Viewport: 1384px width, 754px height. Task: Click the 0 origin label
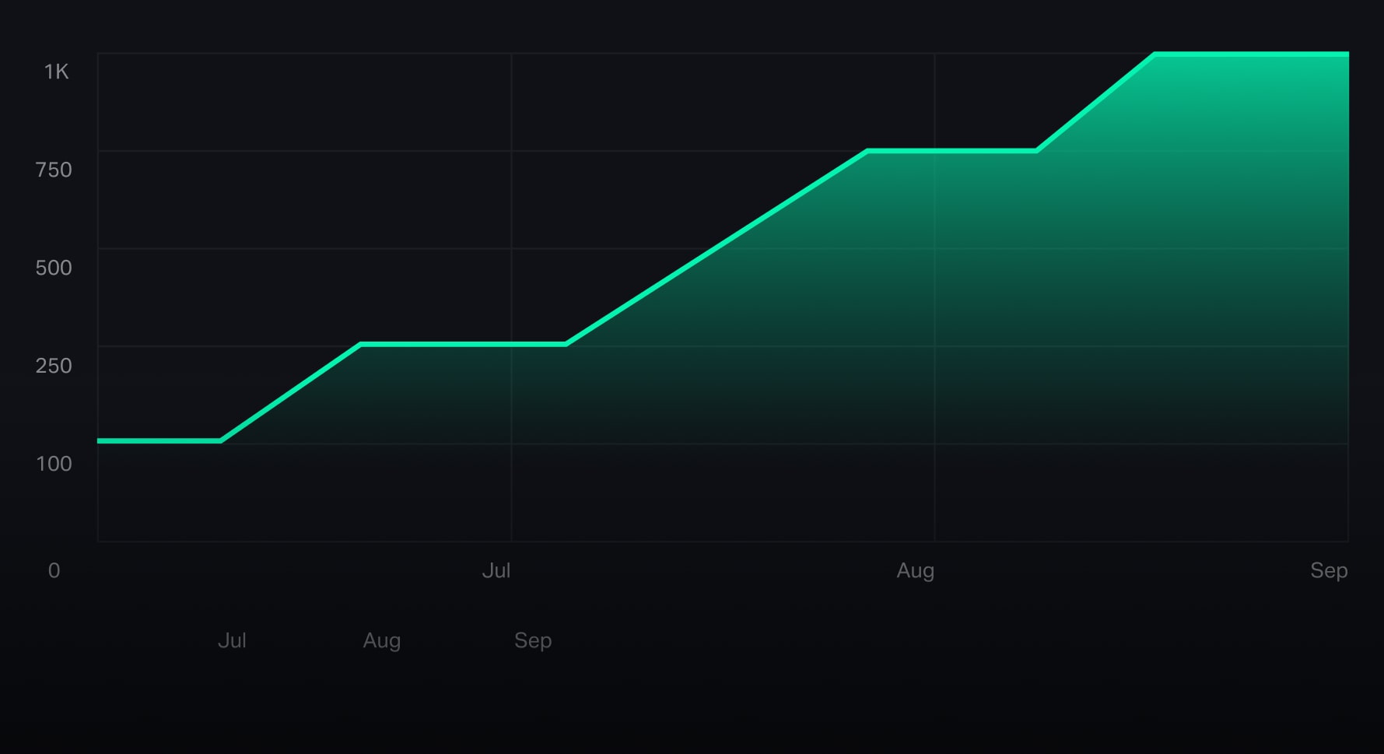(54, 570)
